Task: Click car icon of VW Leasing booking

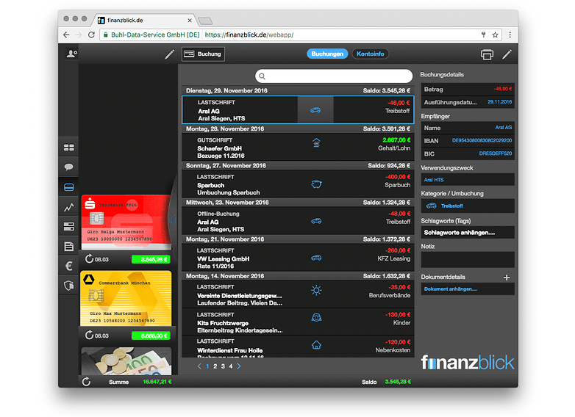Action: (x=316, y=258)
